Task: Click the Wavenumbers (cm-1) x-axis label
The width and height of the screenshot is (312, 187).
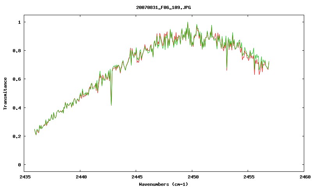Action: 163,184
